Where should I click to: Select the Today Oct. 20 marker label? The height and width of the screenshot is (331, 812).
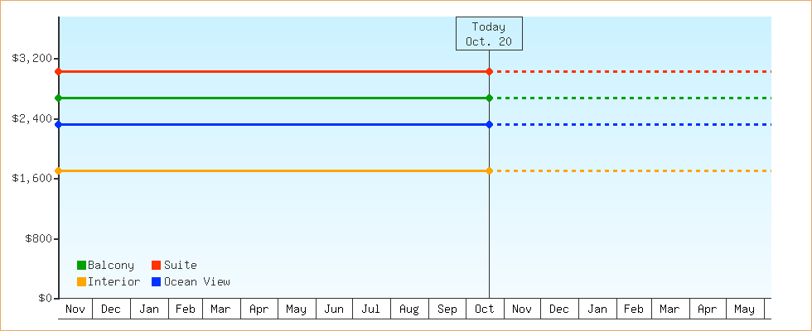489,34
